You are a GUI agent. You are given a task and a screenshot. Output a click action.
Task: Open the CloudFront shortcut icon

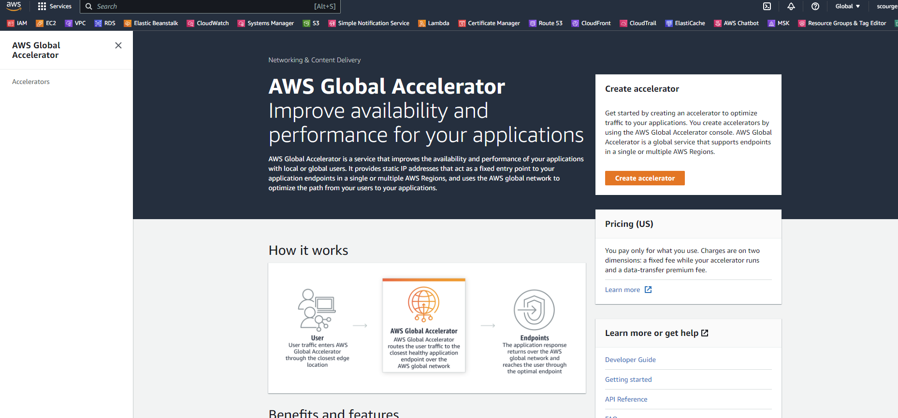(x=575, y=23)
